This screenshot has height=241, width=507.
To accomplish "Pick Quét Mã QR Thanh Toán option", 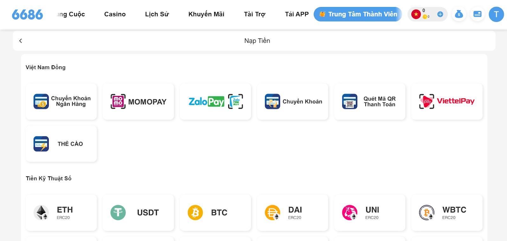I will coord(369,101).
